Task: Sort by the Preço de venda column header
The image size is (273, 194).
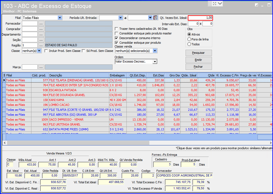Action: [248, 75]
